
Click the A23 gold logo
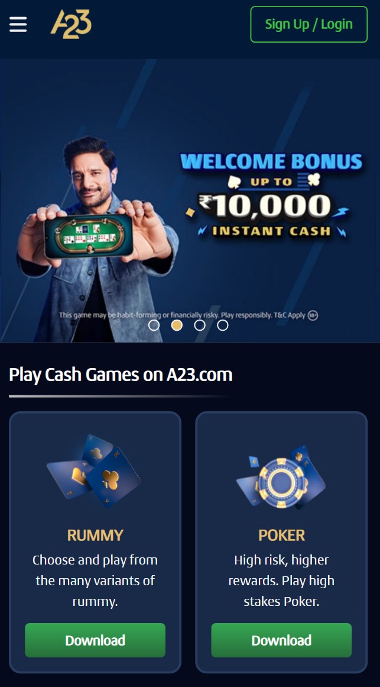(x=71, y=24)
